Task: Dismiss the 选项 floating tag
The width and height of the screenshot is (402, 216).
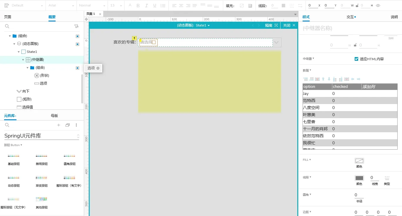Action: pyautogui.click(x=98, y=68)
